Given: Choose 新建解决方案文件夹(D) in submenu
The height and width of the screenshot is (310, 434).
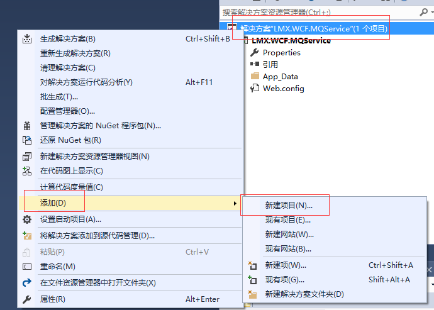Looking at the screenshot, I should tap(335, 294).
